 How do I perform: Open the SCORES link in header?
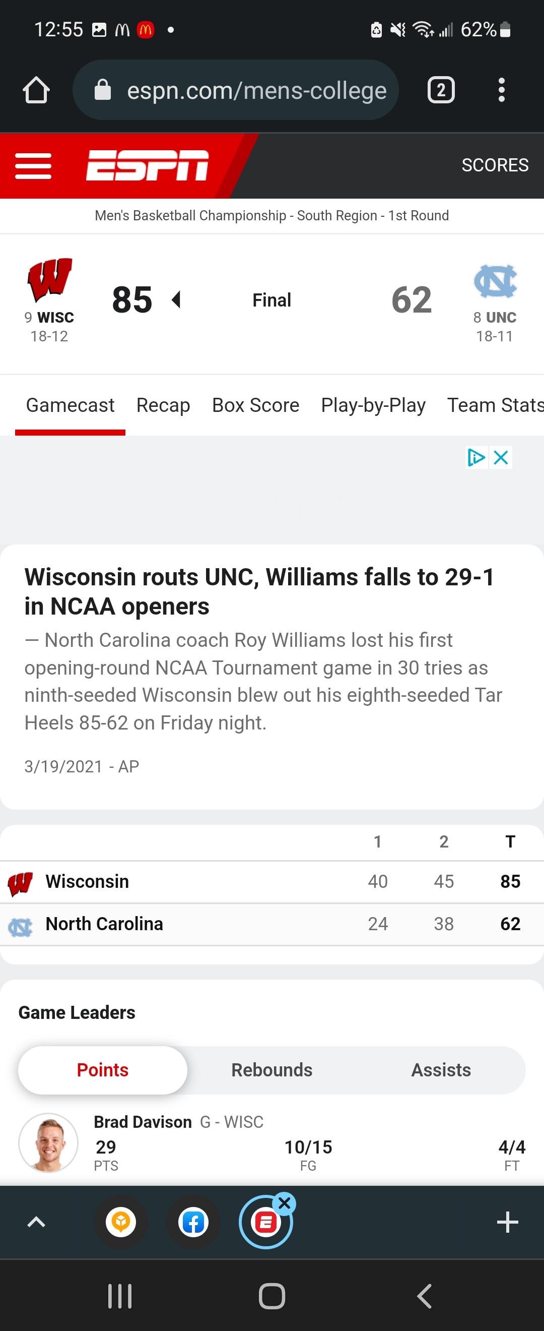click(x=495, y=165)
